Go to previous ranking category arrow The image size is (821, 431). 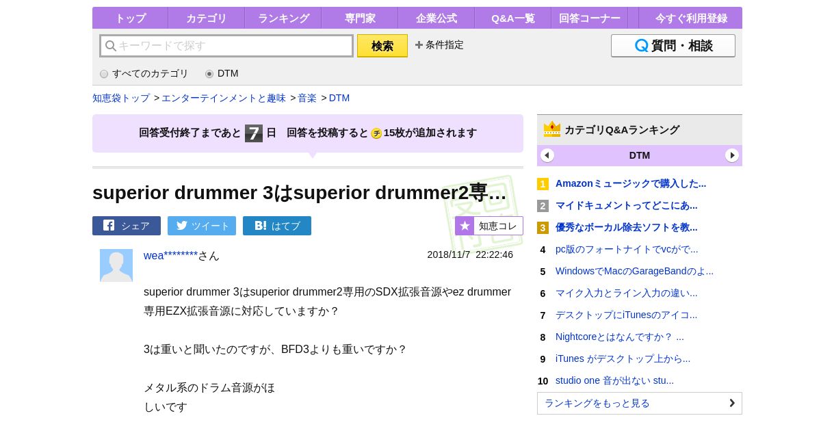pyautogui.click(x=547, y=155)
